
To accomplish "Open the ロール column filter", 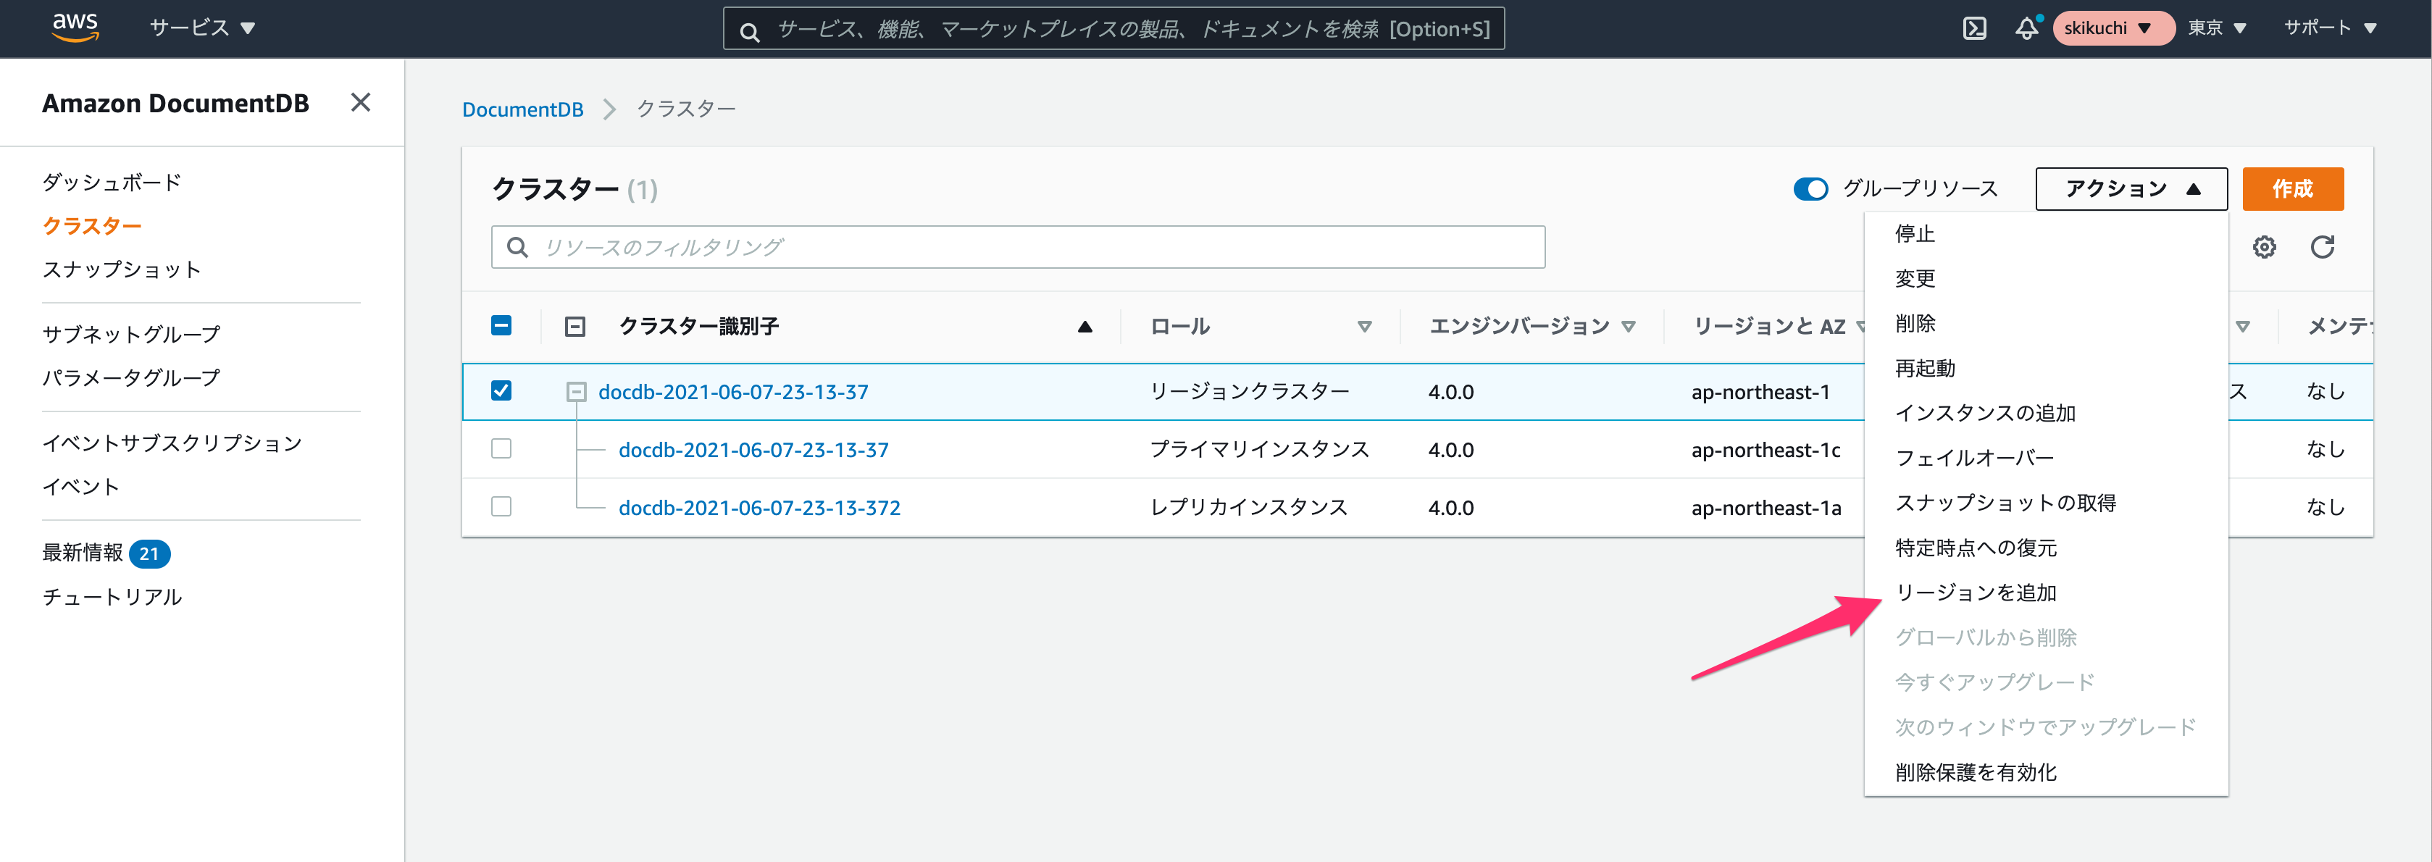I will 1365,326.
